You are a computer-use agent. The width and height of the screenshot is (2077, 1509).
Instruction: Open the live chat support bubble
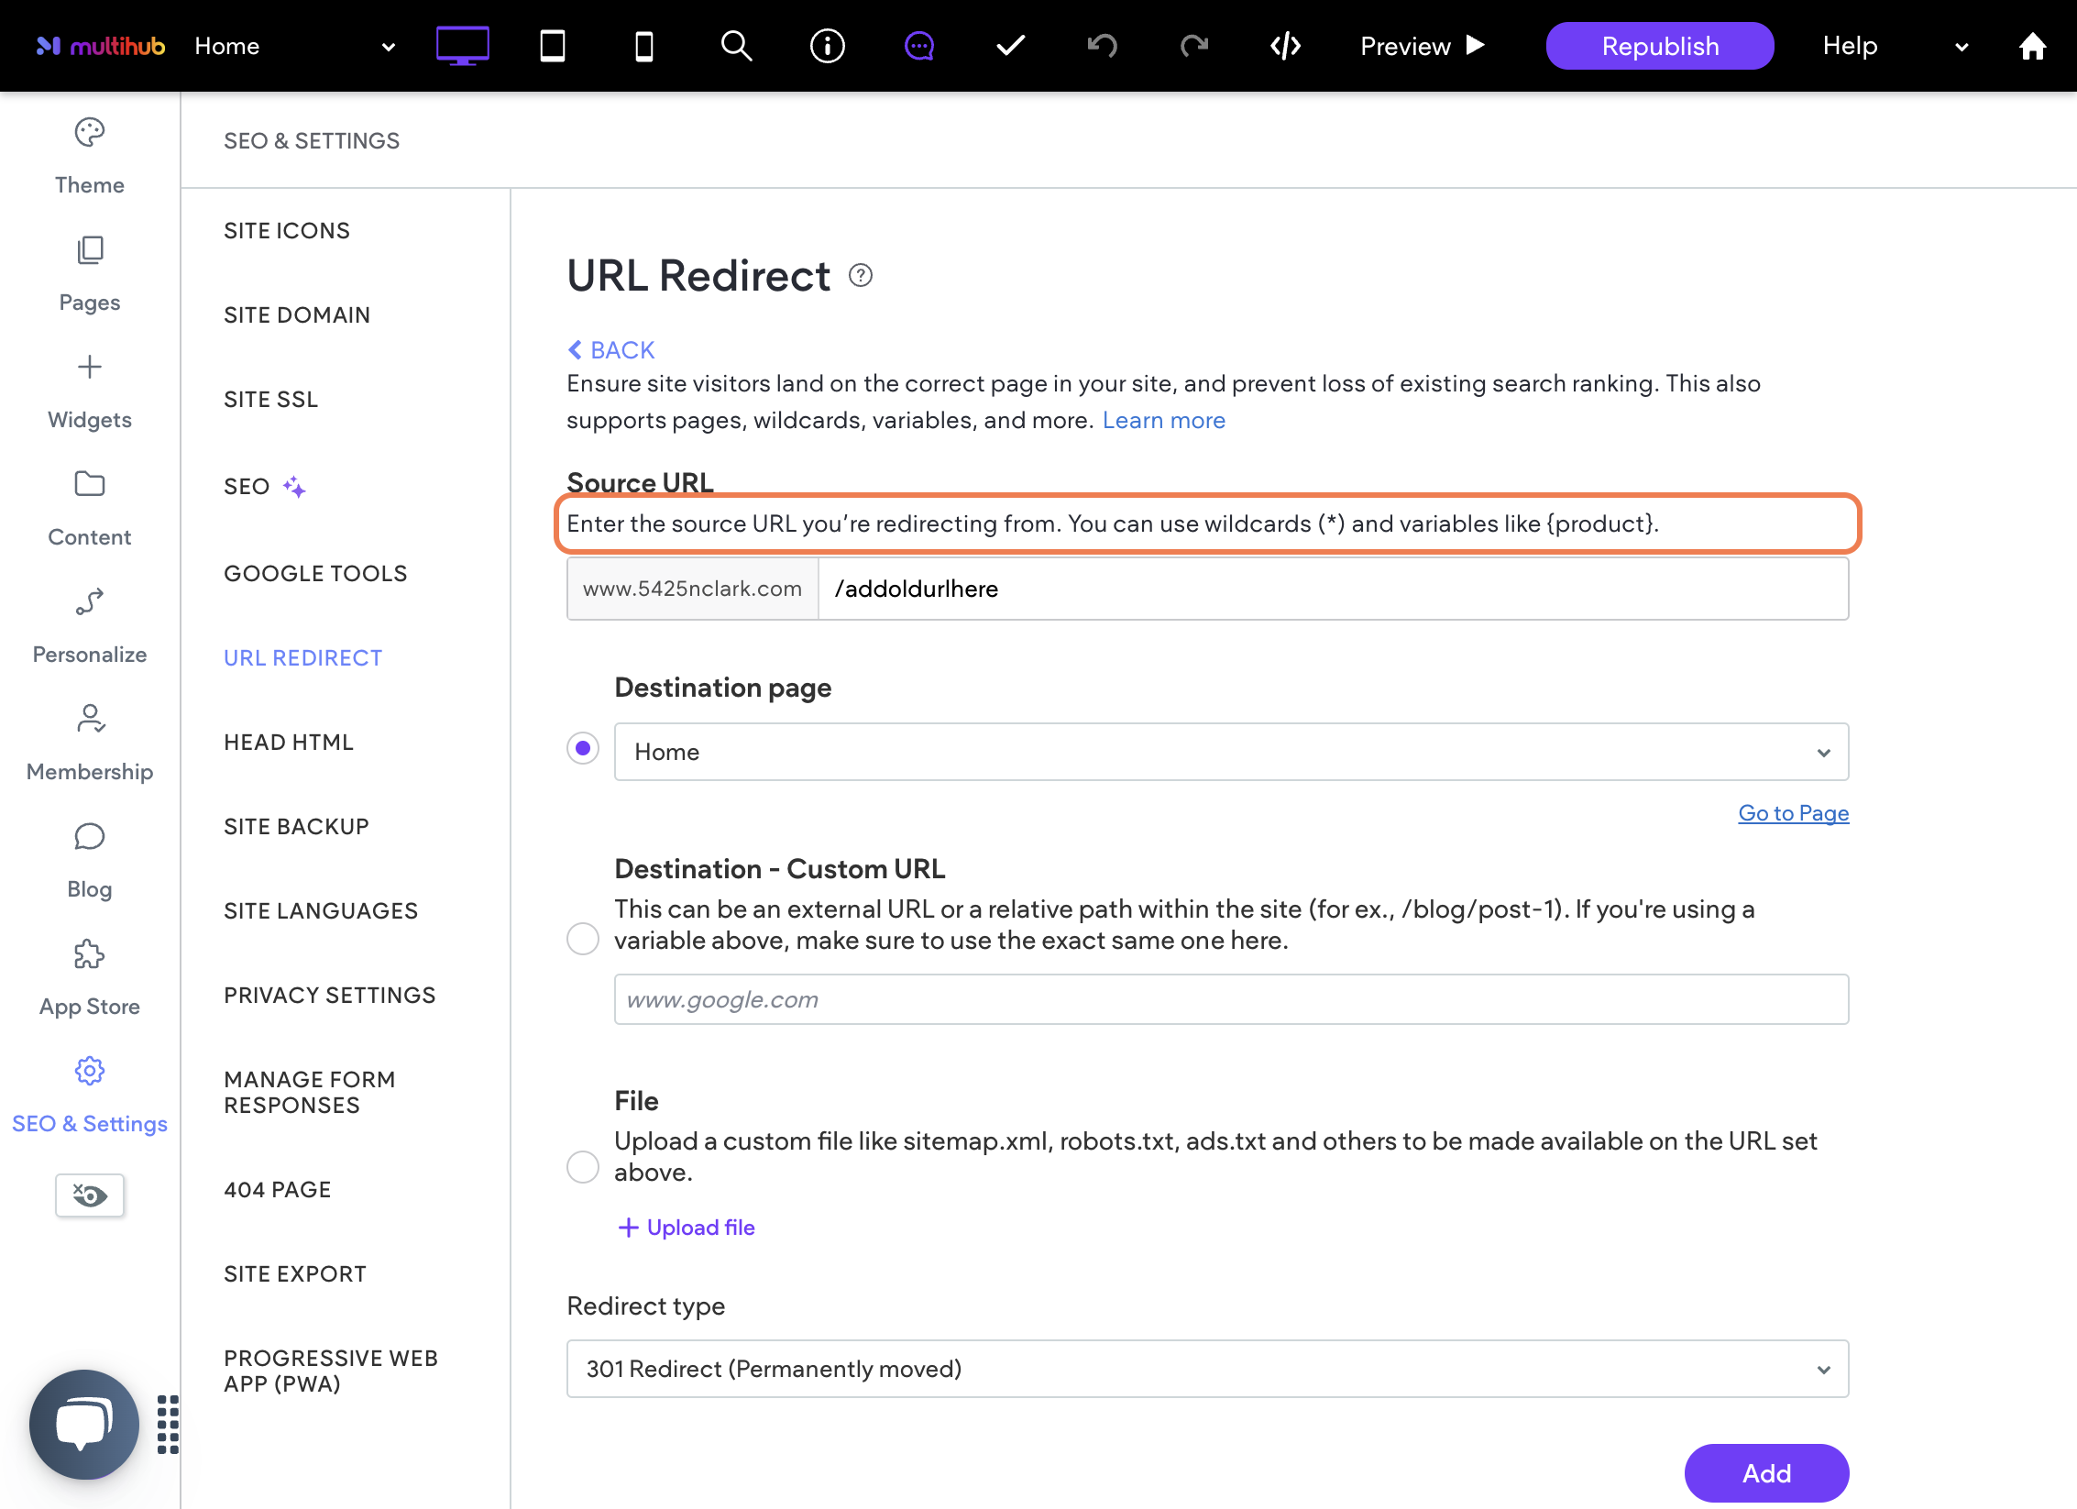[84, 1424]
